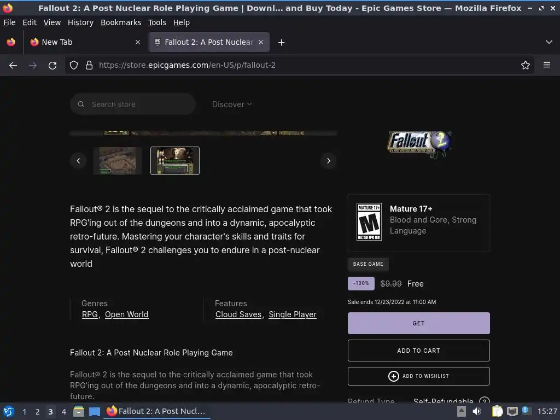
Task: Click the forward navigation arrow
Action: [x=32, y=66]
